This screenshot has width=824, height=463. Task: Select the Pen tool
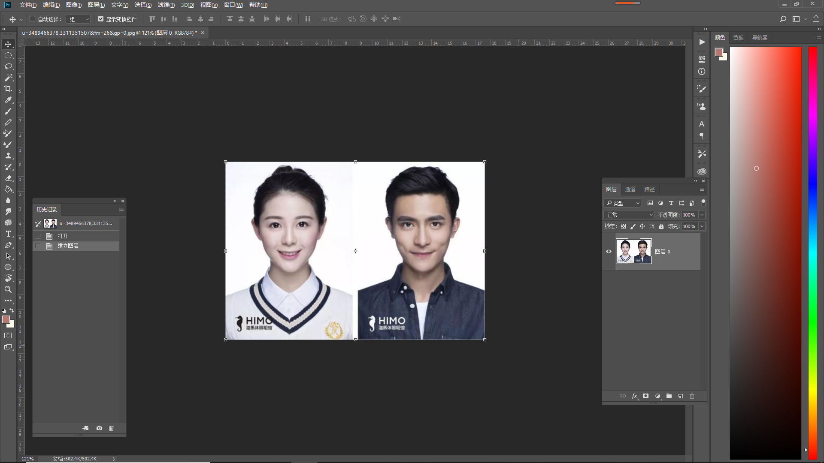pyautogui.click(x=8, y=245)
